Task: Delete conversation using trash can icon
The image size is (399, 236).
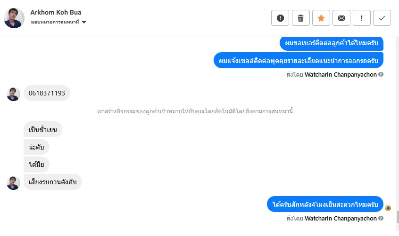Action: [x=300, y=18]
